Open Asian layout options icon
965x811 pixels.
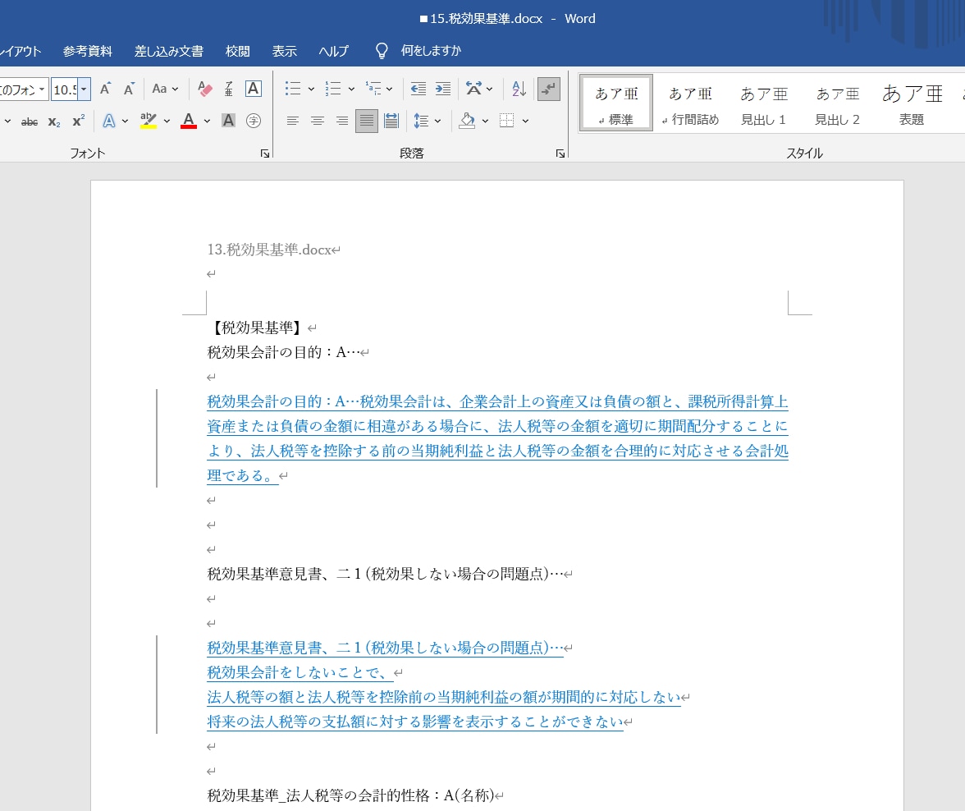coord(473,89)
